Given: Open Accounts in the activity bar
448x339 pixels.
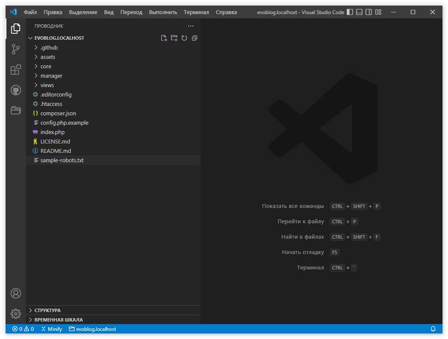Looking at the screenshot, I should tap(15, 293).
